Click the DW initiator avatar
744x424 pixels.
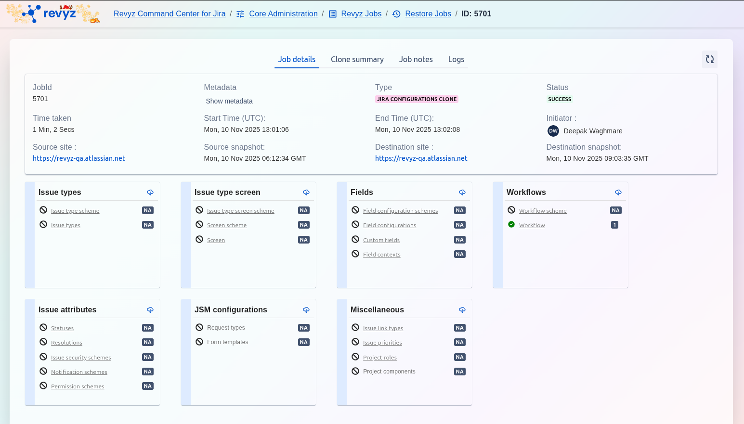553,131
